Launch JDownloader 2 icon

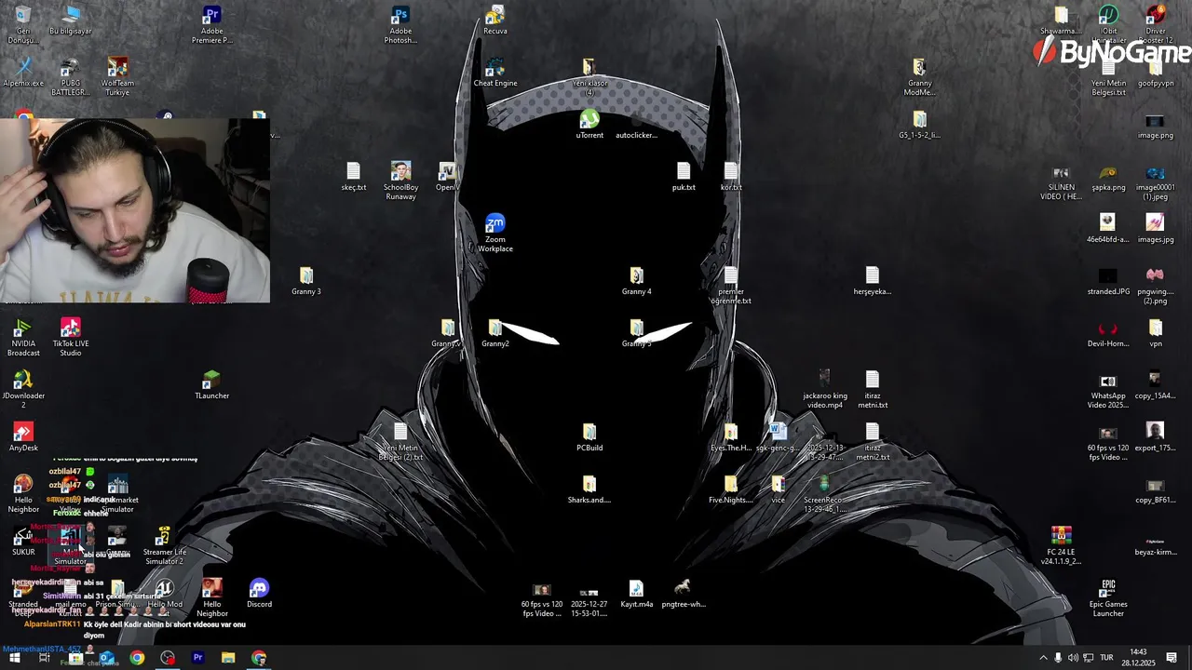pyautogui.click(x=23, y=390)
